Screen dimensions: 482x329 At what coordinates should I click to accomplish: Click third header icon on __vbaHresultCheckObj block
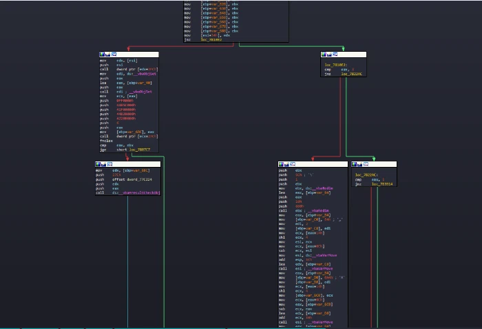pos(109,164)
